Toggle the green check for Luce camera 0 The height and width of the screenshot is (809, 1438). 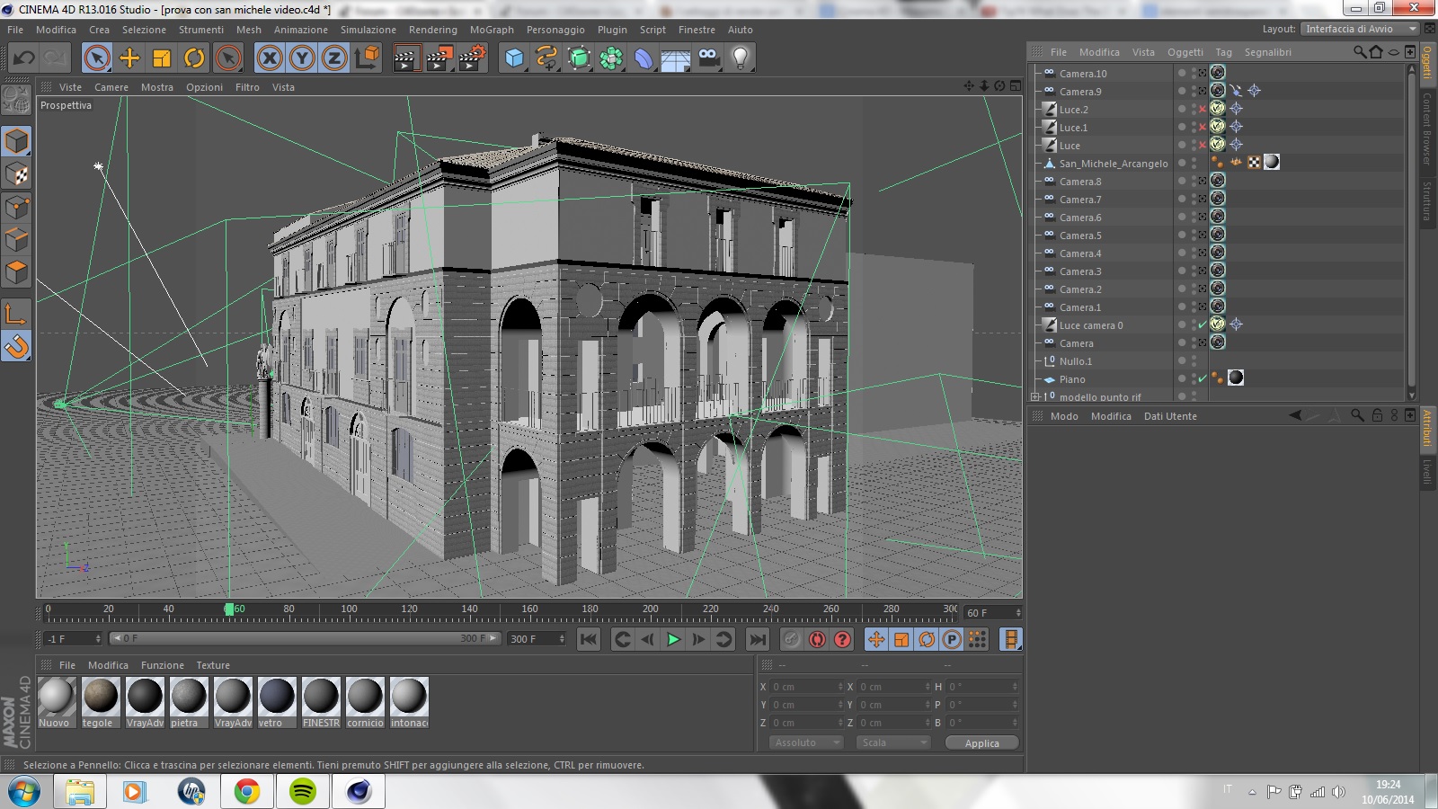pos(1203,325)
